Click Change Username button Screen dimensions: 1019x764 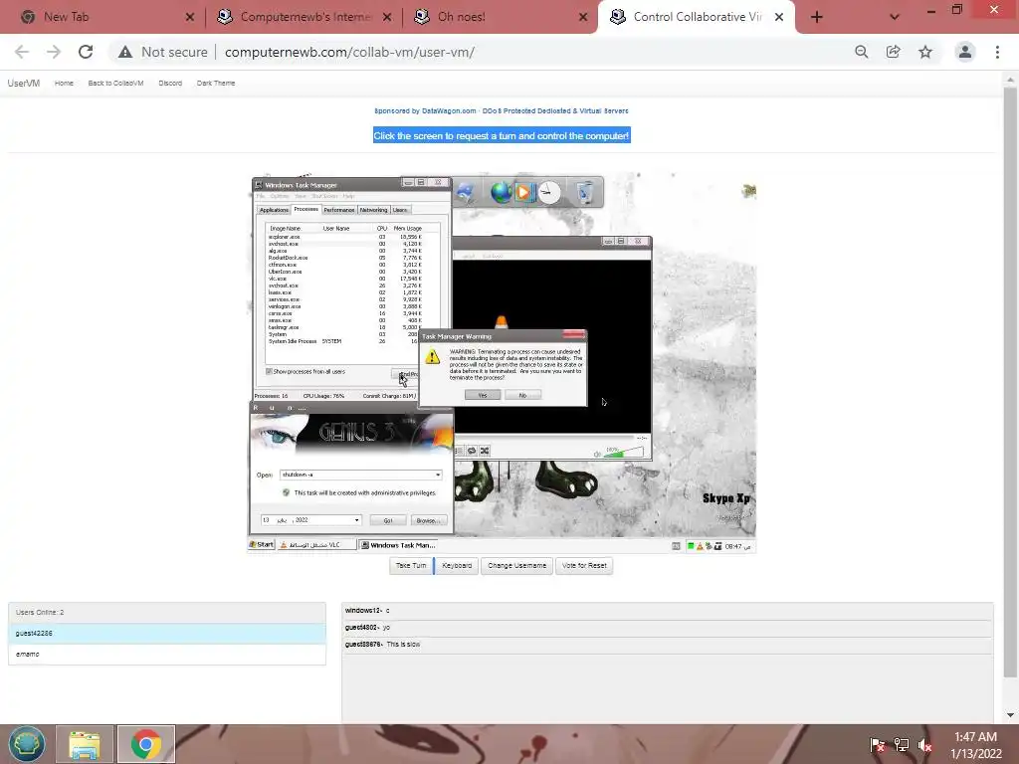(517, 566)
